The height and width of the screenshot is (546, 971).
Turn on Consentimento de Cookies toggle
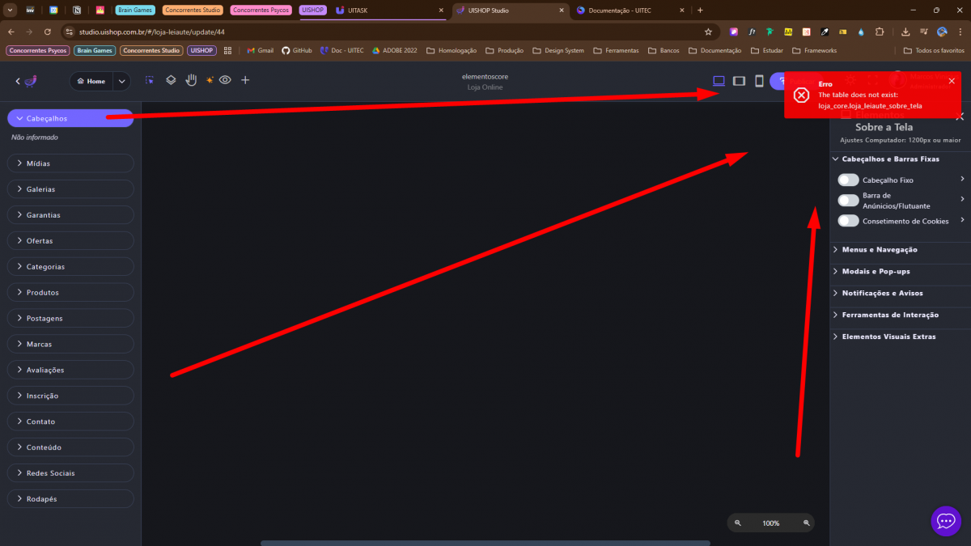(848, 221)
